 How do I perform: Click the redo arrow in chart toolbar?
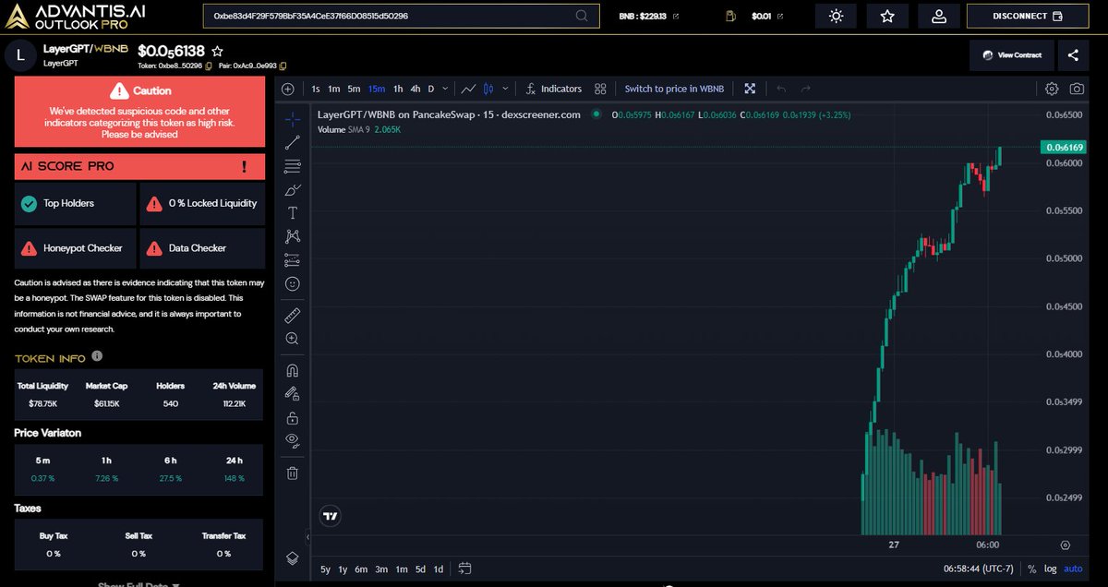(x=806, y=89)
